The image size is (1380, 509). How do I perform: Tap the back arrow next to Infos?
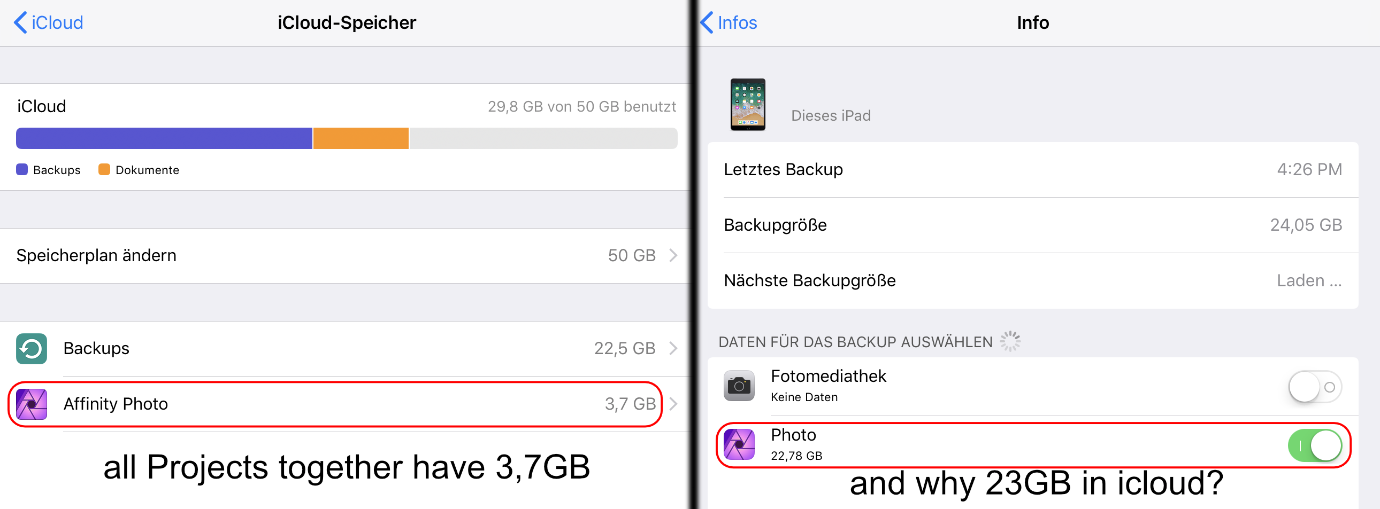pyautogui.click(x=707, y=22)
